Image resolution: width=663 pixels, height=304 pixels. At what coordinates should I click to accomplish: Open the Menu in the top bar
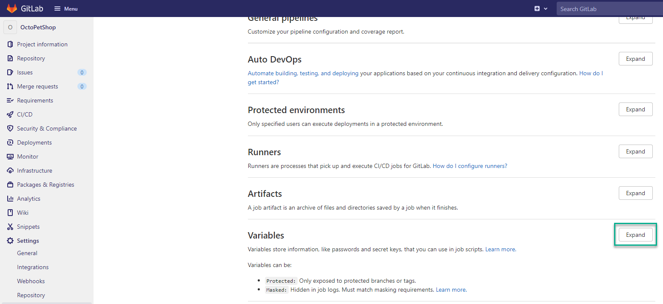[x=65, y=8]
